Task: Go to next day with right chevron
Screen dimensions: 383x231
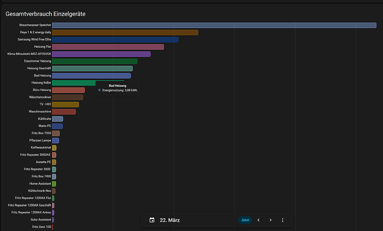Action: (270, 220)
